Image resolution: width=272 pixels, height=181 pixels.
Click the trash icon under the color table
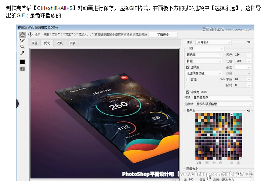click(x=238, y=163)
